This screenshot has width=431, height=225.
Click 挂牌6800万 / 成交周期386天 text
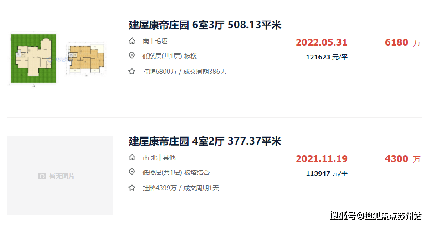(185, 72)
